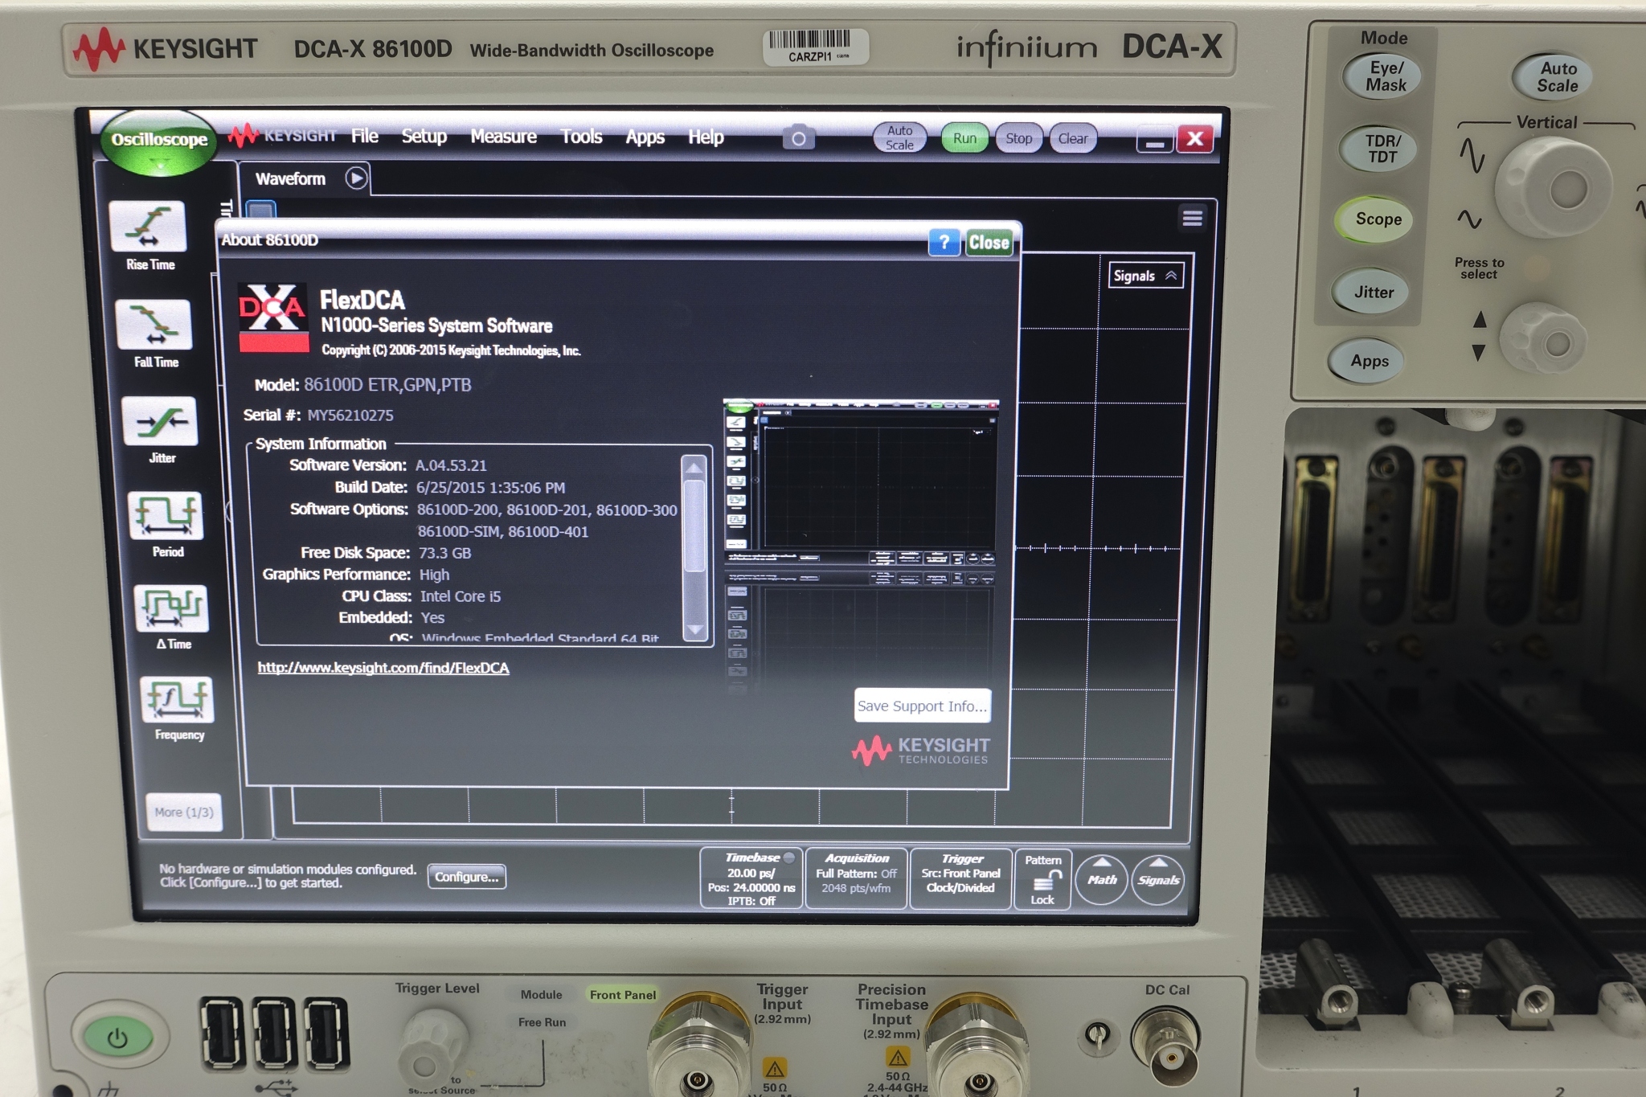Open the hamburger menu in waveform area
Screen dimensions: 1646x1097
1193,218
